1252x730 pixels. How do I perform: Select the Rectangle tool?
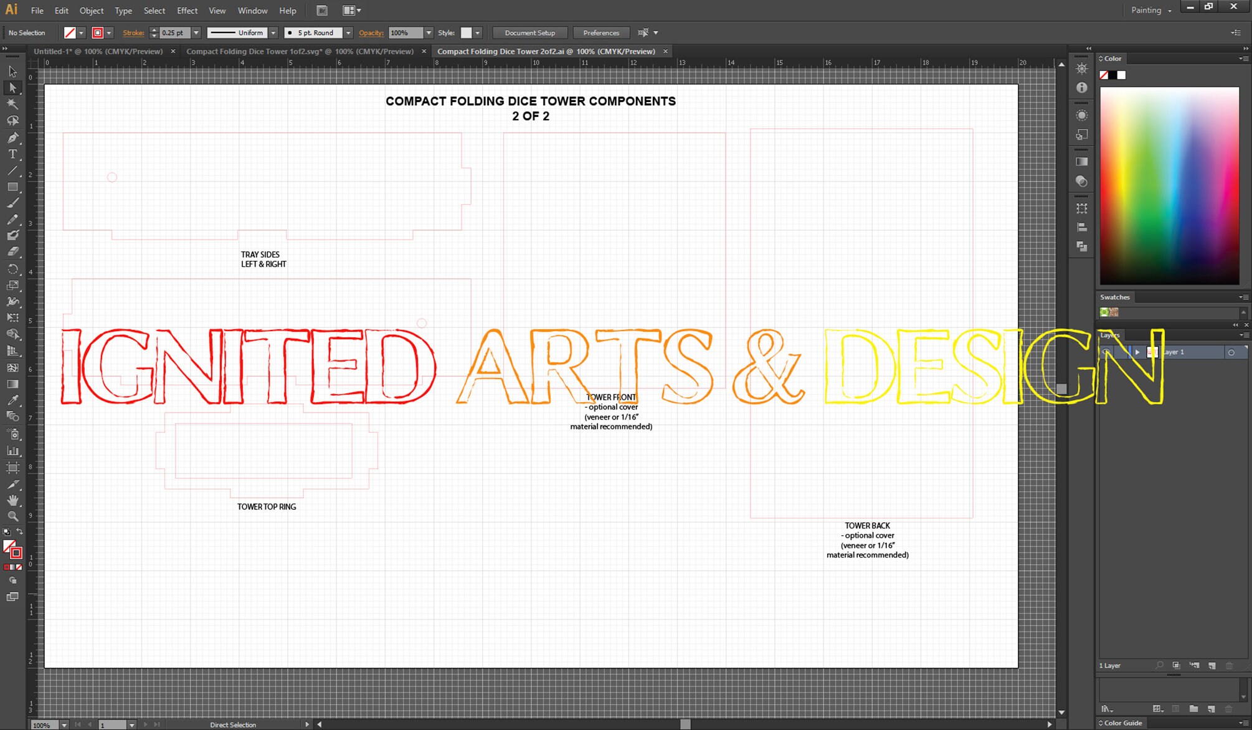[x=12, y=187]
